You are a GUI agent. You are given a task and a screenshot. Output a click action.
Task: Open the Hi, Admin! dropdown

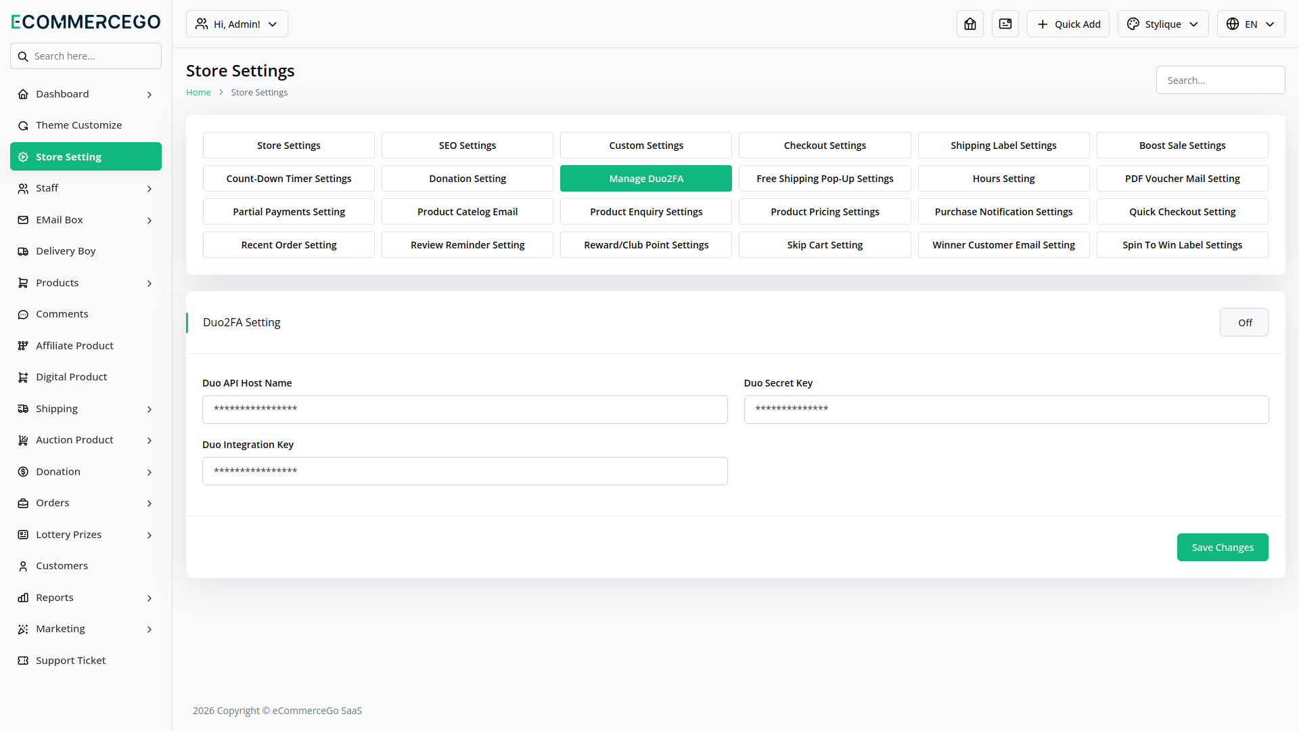[237, 24]
